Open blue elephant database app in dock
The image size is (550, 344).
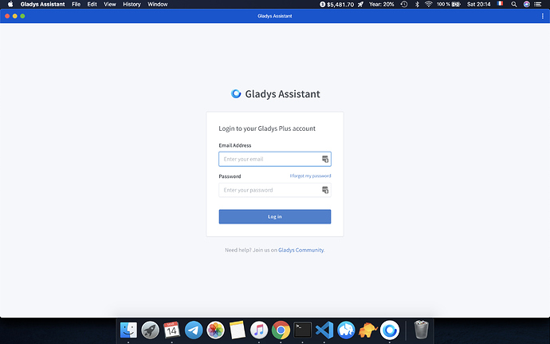pyautogui.click(x=346, y=330)
